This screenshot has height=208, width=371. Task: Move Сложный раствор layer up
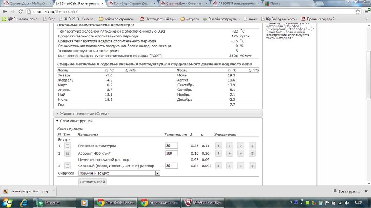pos(219,166)
